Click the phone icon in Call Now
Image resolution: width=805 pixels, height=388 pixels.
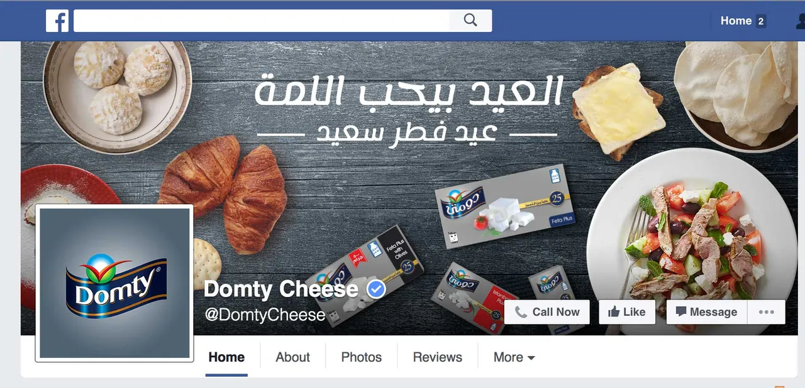click(x=521, y=312)
